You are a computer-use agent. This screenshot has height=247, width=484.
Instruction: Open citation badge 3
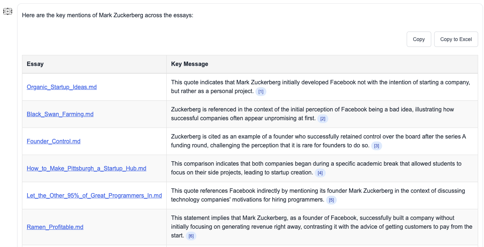pos(377,146)
